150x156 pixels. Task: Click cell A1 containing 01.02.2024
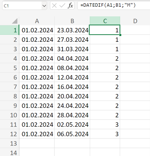pyautogui.click(x=37, y=30)
